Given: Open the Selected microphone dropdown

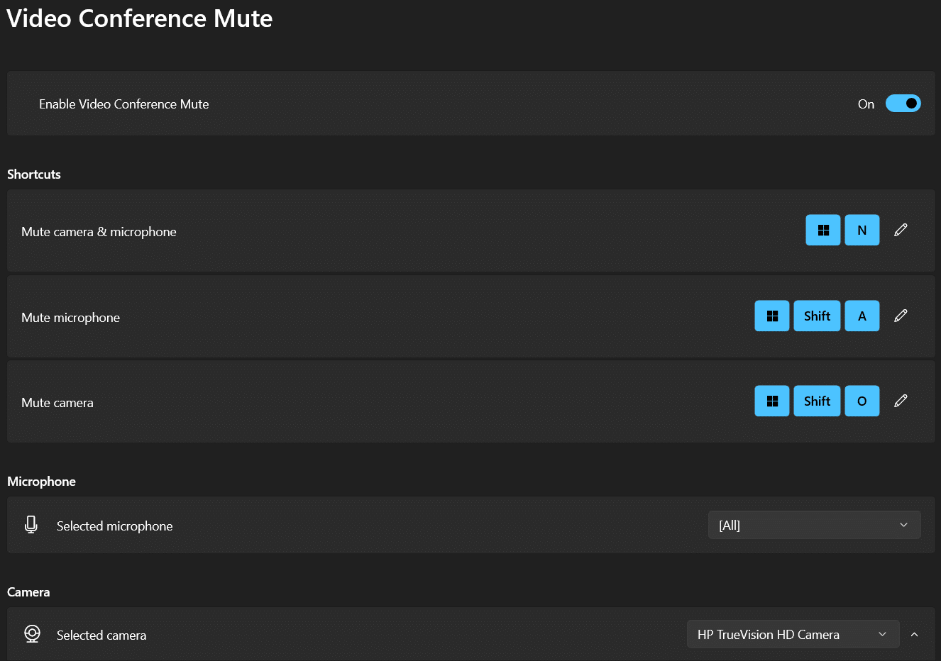Looking at the screenshot, I should 814,525.
